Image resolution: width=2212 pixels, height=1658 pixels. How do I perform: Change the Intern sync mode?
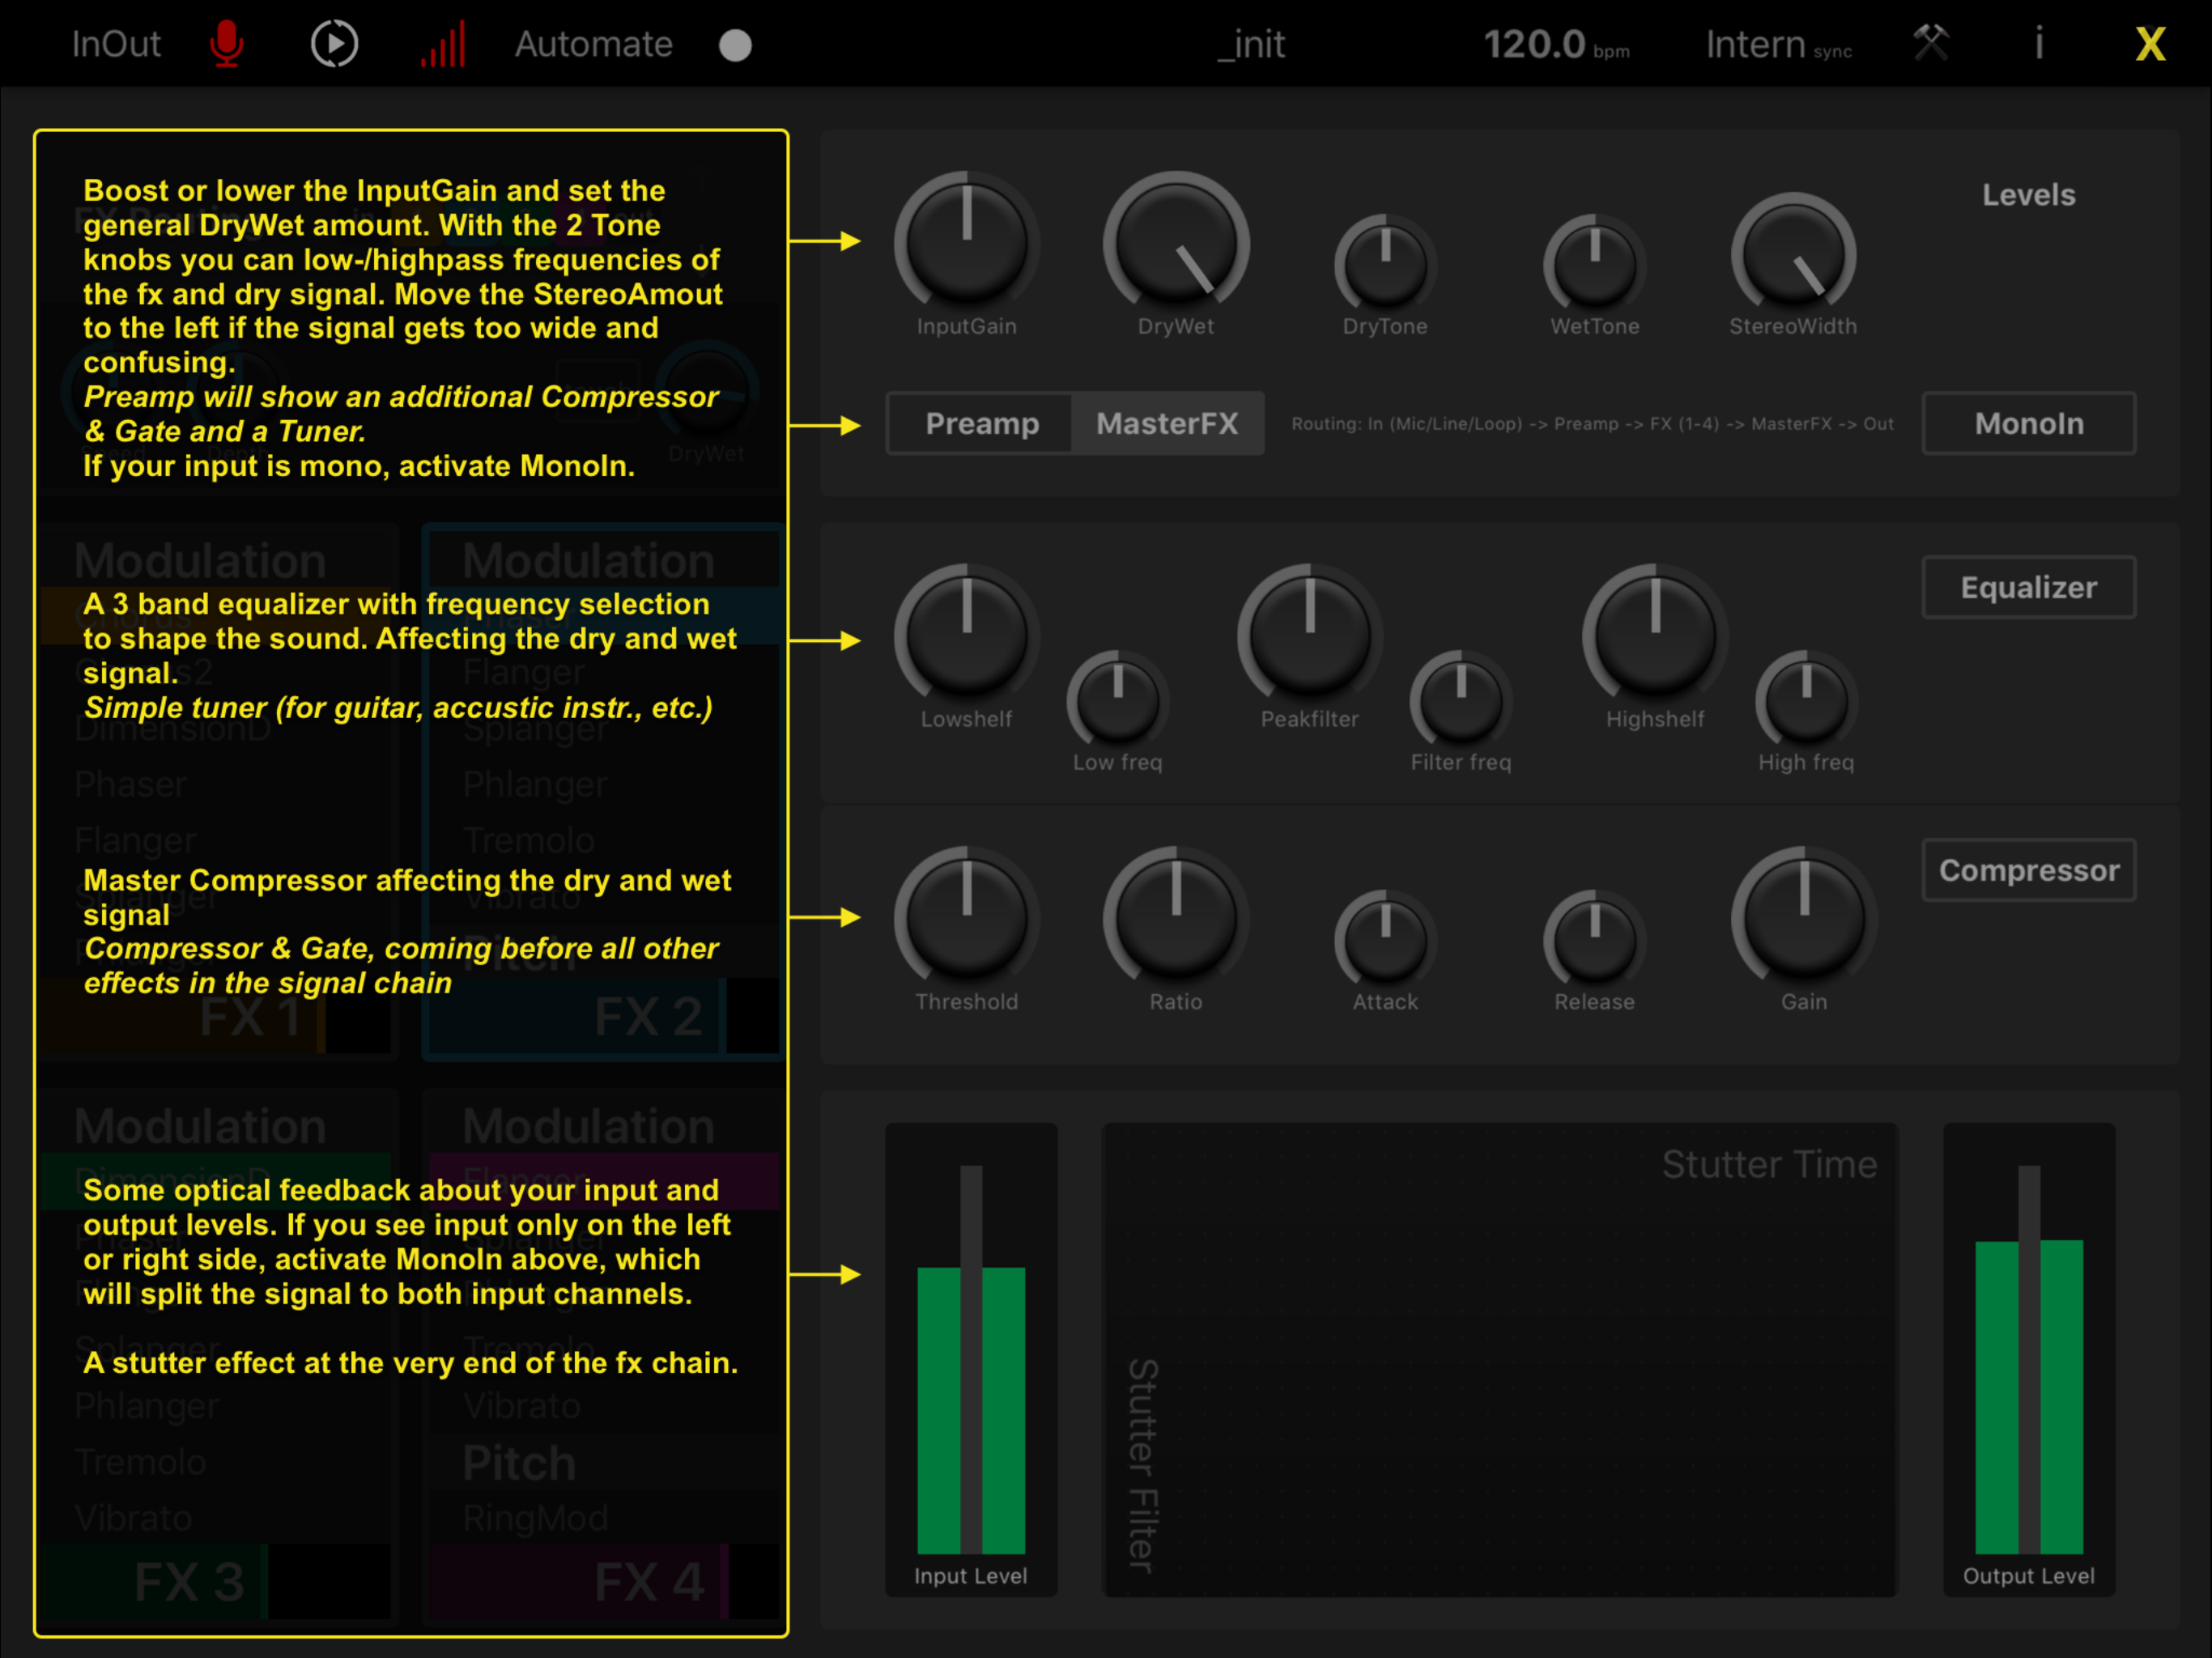[x=1777, y=45]
